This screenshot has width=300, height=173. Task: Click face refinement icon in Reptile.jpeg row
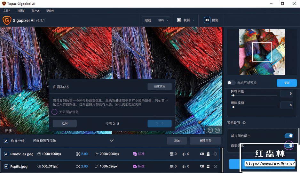pyautogui.click(x=208, y=166)
